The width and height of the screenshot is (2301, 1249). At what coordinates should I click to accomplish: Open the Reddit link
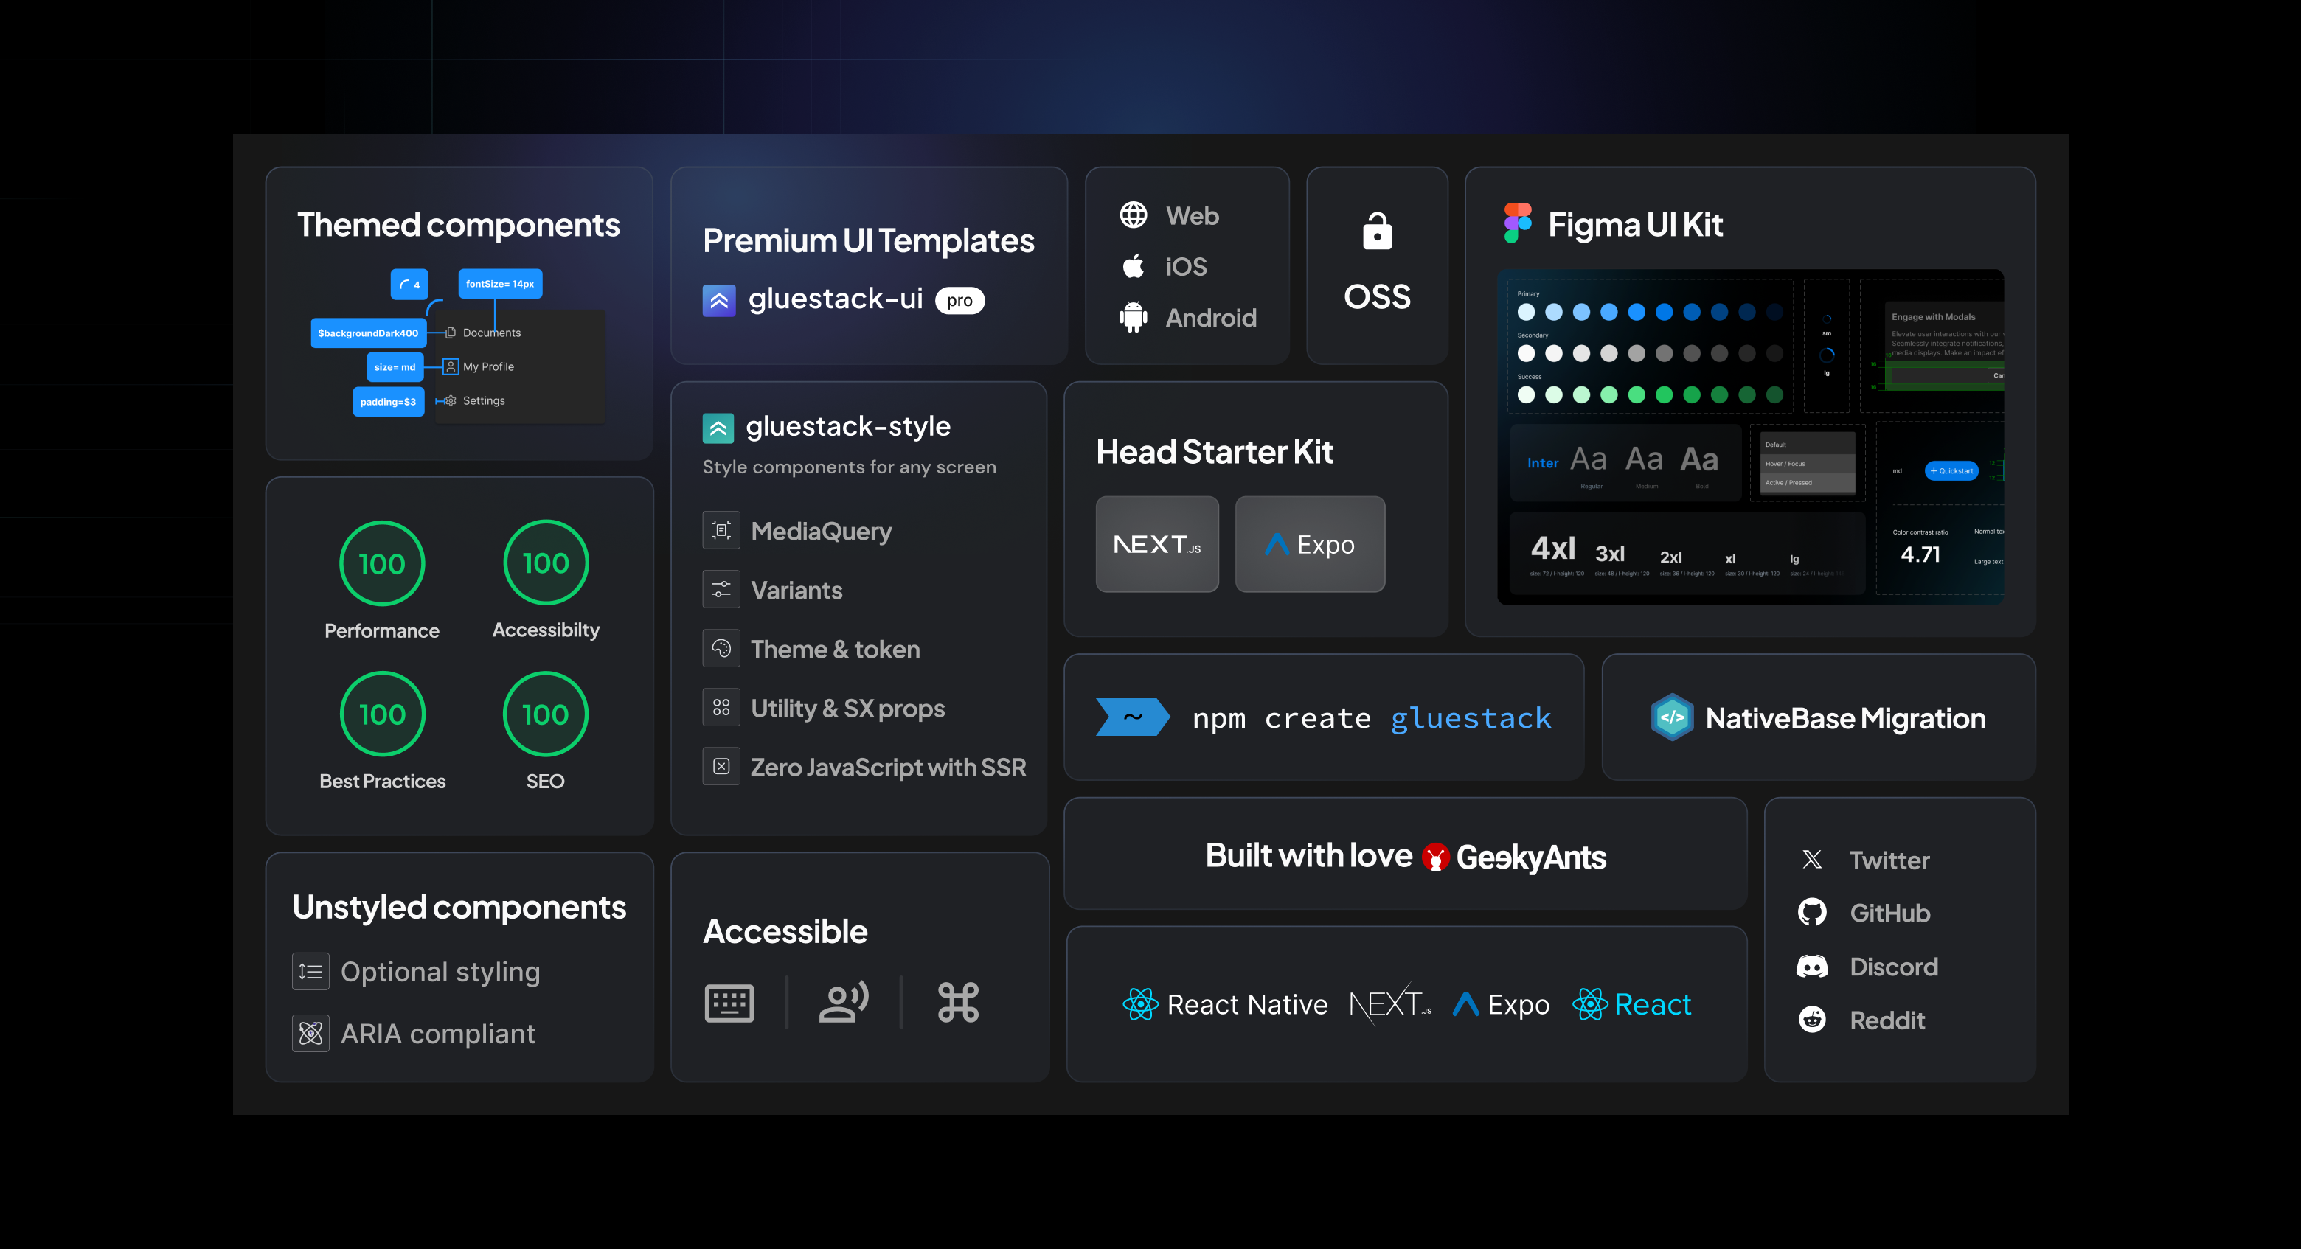point(1887,1020)
